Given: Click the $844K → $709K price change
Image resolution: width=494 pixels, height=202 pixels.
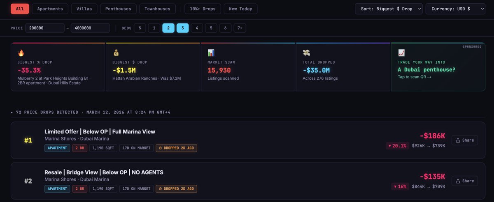Looking at the screenshot, I should (x=429, y=186).
